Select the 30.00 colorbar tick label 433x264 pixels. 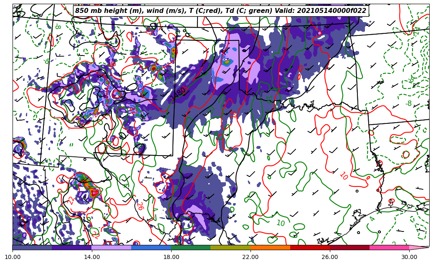pos(409,257)
